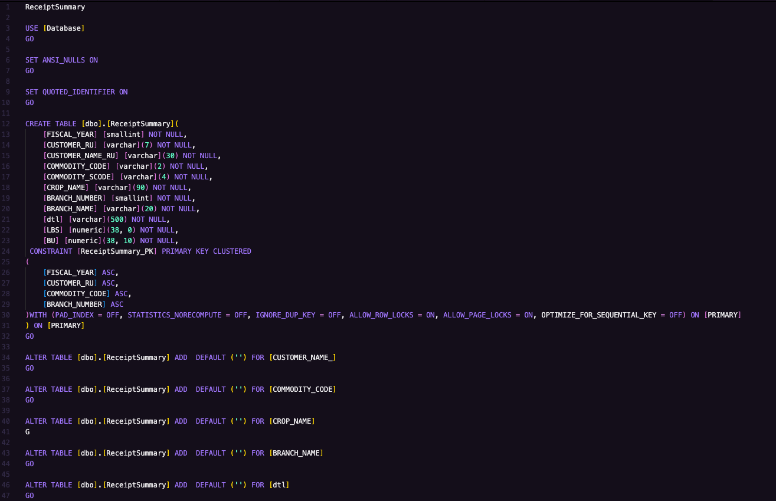Screen dimensions: 776x501
Task: Click the "(90)" varchar length value
Action: coord(140,188)
